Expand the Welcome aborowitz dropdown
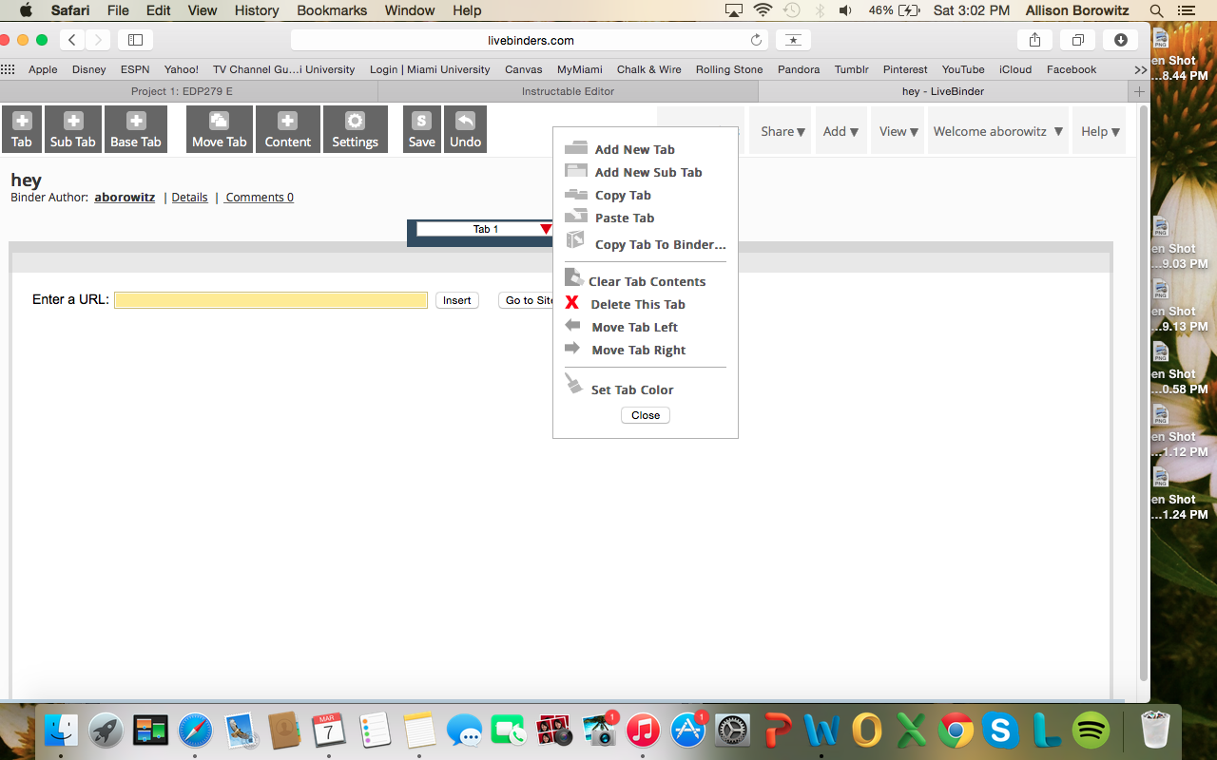Screen dimensions: 1217x760 (x=997, y=131)
